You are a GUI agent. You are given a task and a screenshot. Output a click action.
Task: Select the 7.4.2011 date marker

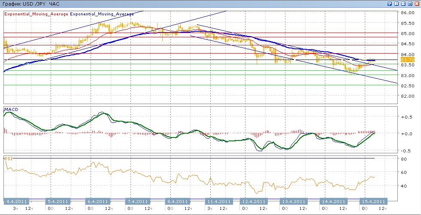(x=137, y=201)
